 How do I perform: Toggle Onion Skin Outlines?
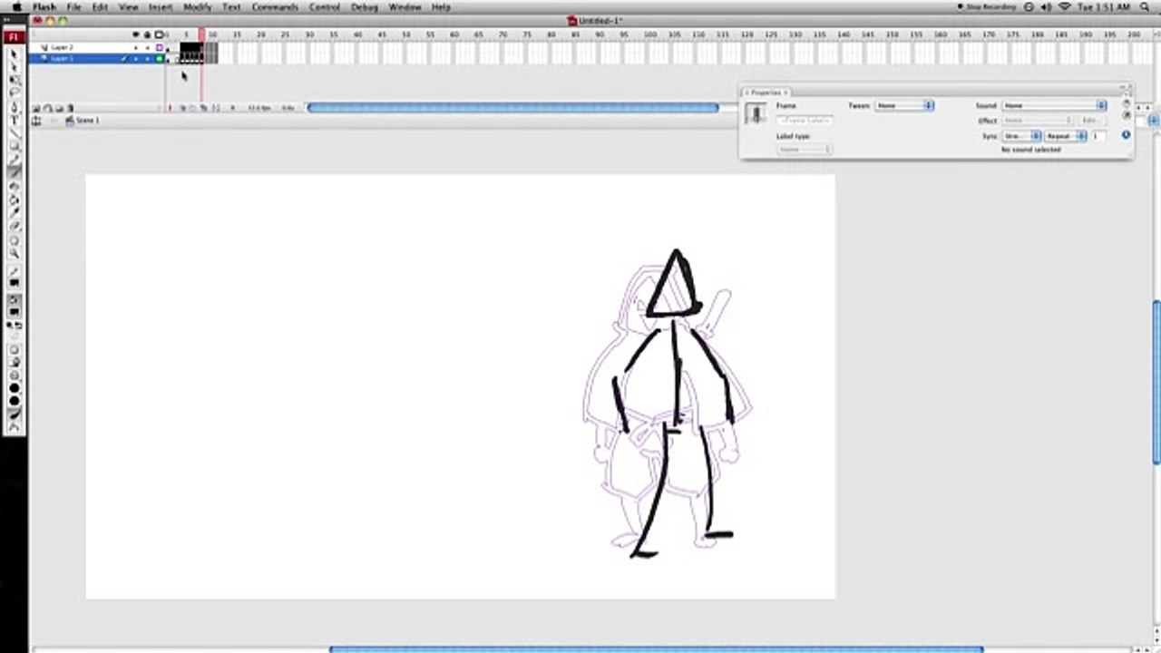(x=192, y=108)
